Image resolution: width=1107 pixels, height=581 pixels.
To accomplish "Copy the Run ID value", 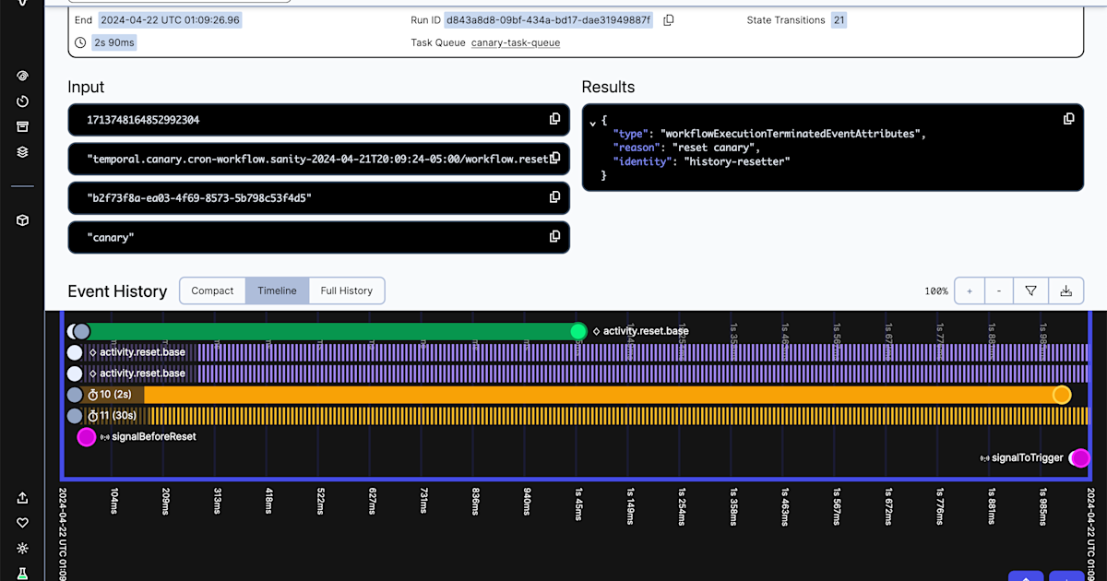I will tap(669, 20).
